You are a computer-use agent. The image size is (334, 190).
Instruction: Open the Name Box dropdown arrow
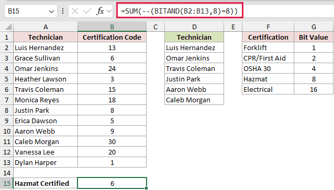[x=51, y=11]
